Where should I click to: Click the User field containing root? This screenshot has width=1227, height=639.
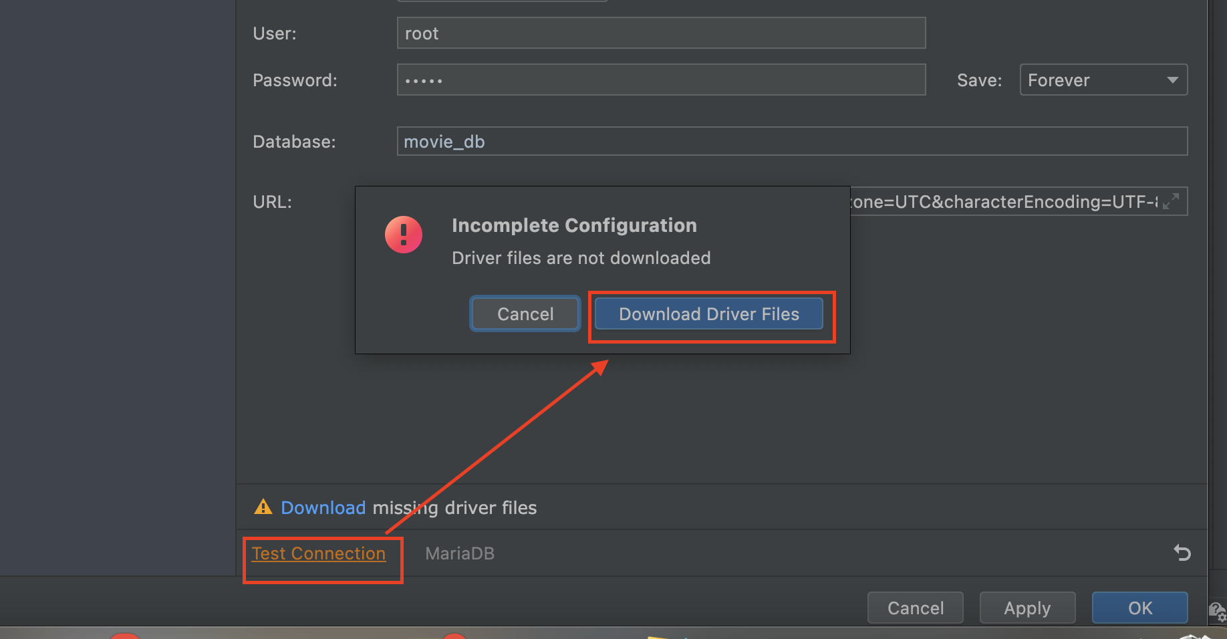pos(661,32)
